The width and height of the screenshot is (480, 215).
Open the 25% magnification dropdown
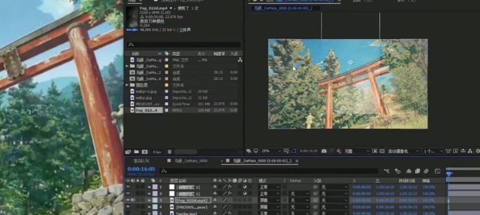271,151
